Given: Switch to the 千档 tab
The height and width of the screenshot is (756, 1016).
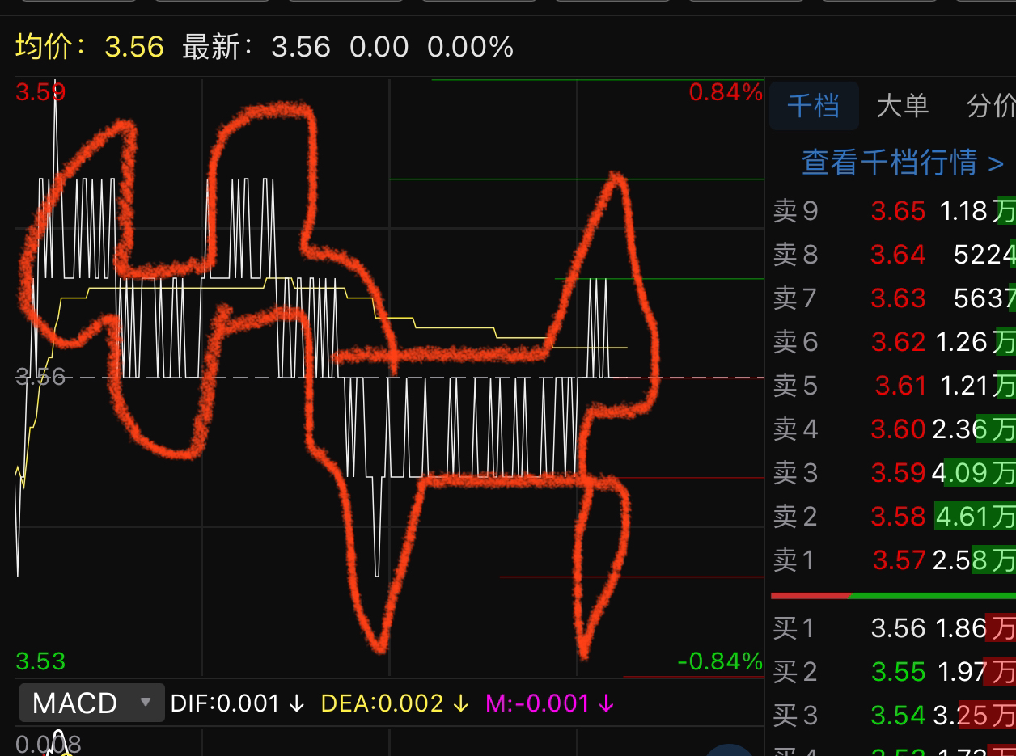Looking at the screenshot, I should 814,106.
